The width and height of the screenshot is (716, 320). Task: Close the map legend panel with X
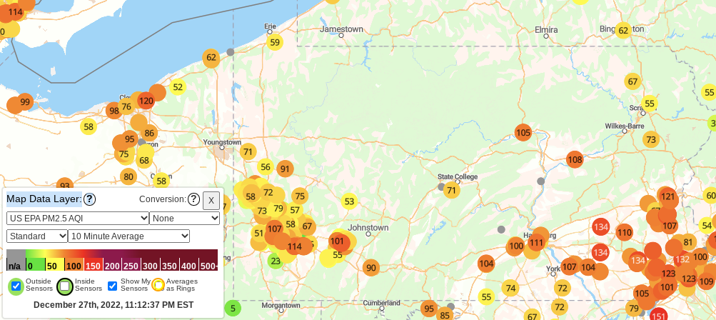[211, 200]
